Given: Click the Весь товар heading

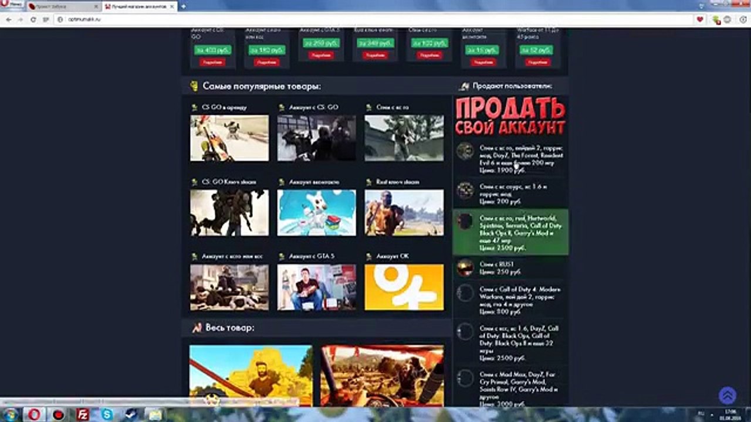Looking at the screenshot, I should (229, 328).
